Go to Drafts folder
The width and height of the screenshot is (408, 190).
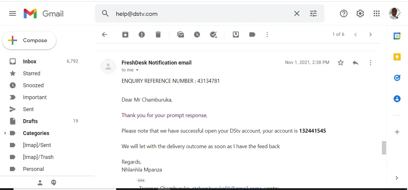[x=30, y=121]
